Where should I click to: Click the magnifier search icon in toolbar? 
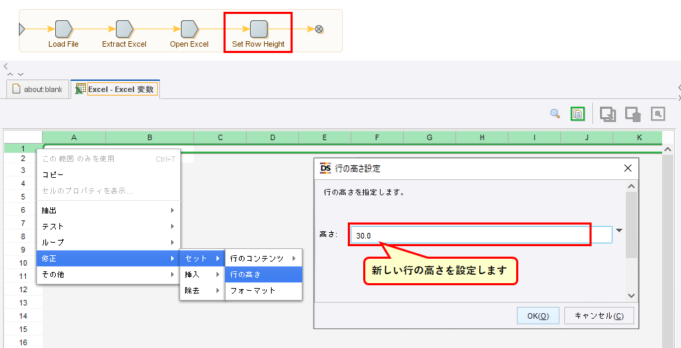pyautogui.click(x=555, y=114)
